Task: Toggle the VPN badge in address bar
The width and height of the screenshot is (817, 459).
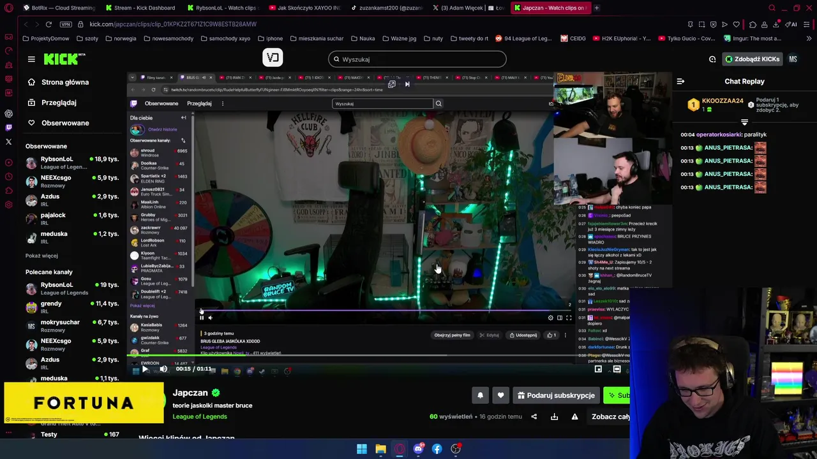Action: pyautogui.click(x=66, y=24)
